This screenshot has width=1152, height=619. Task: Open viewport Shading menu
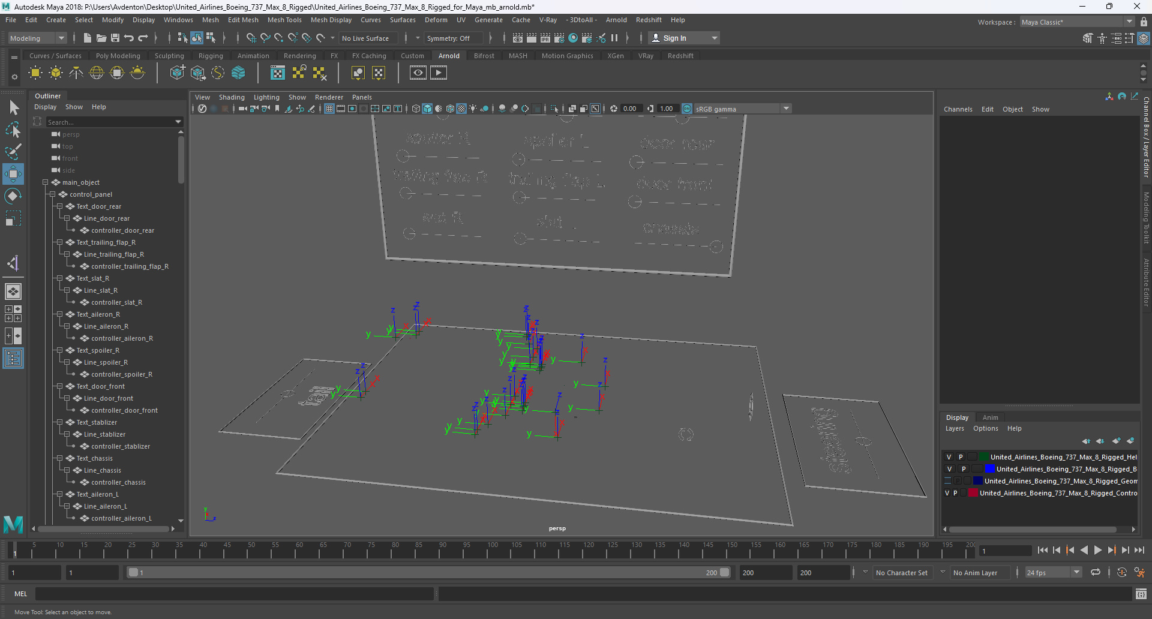click(x=232, y=97)
